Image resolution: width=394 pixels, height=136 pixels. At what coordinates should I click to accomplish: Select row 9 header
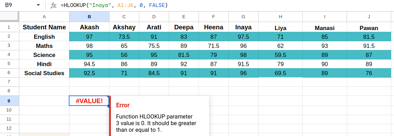click(x=9, y=101)
